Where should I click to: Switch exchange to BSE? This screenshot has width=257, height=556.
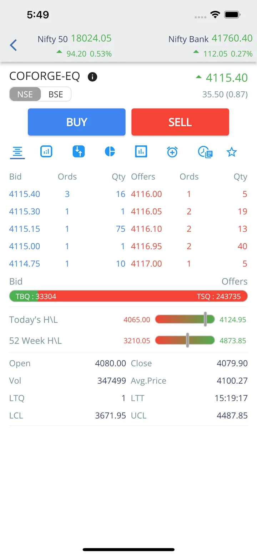[56, 94]
